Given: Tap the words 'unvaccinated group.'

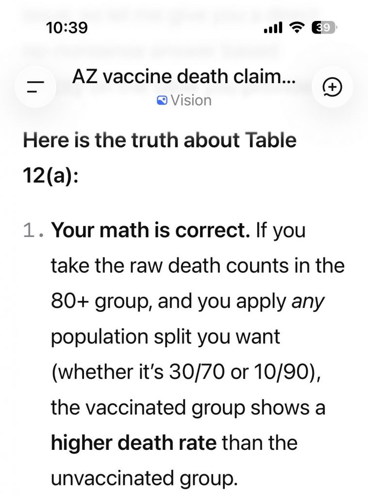Looking at the screenshot, I should (145, 479).
